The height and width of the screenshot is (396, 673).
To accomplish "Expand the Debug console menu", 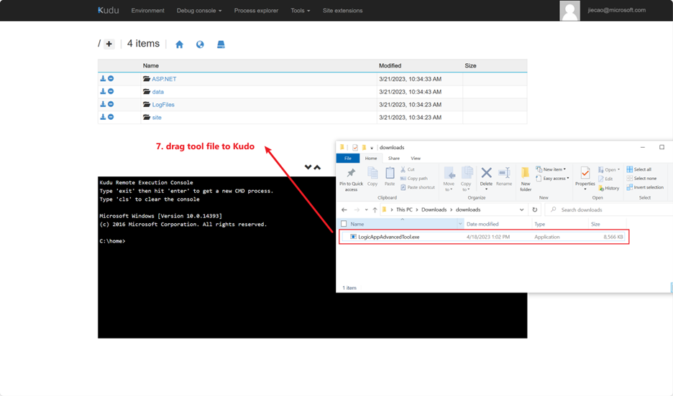I will pos(199,11).
